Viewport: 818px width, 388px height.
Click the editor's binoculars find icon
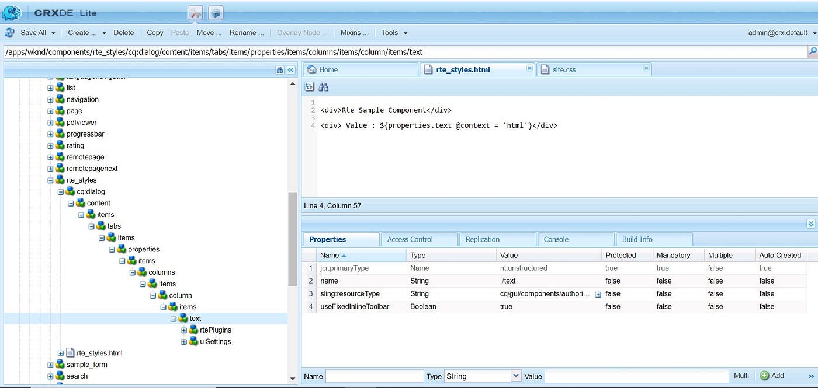point(324,87)
